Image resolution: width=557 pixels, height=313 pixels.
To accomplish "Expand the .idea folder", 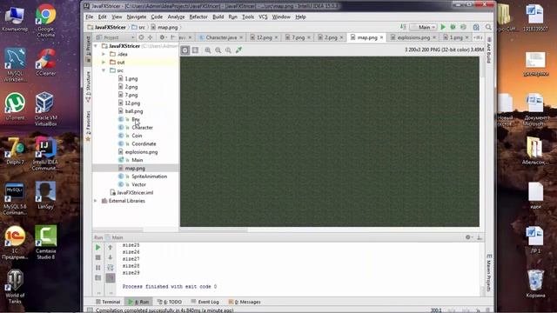I will (x=104, y=54).
